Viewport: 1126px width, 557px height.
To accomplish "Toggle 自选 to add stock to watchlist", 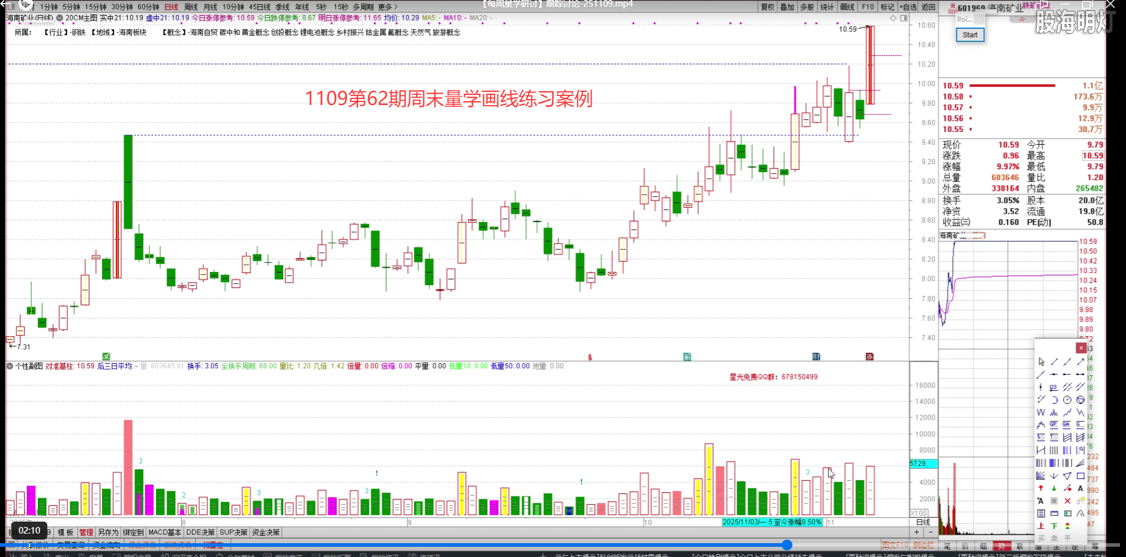I will [x=908, y=7].
